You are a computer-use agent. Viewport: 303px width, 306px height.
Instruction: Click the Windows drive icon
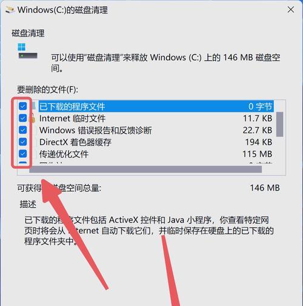coord(27,51)
